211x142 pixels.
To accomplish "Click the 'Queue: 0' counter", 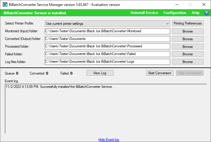I will tap(12, 73).
